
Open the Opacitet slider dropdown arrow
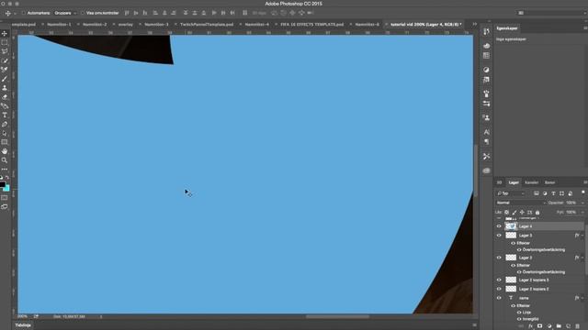point(582,203)
